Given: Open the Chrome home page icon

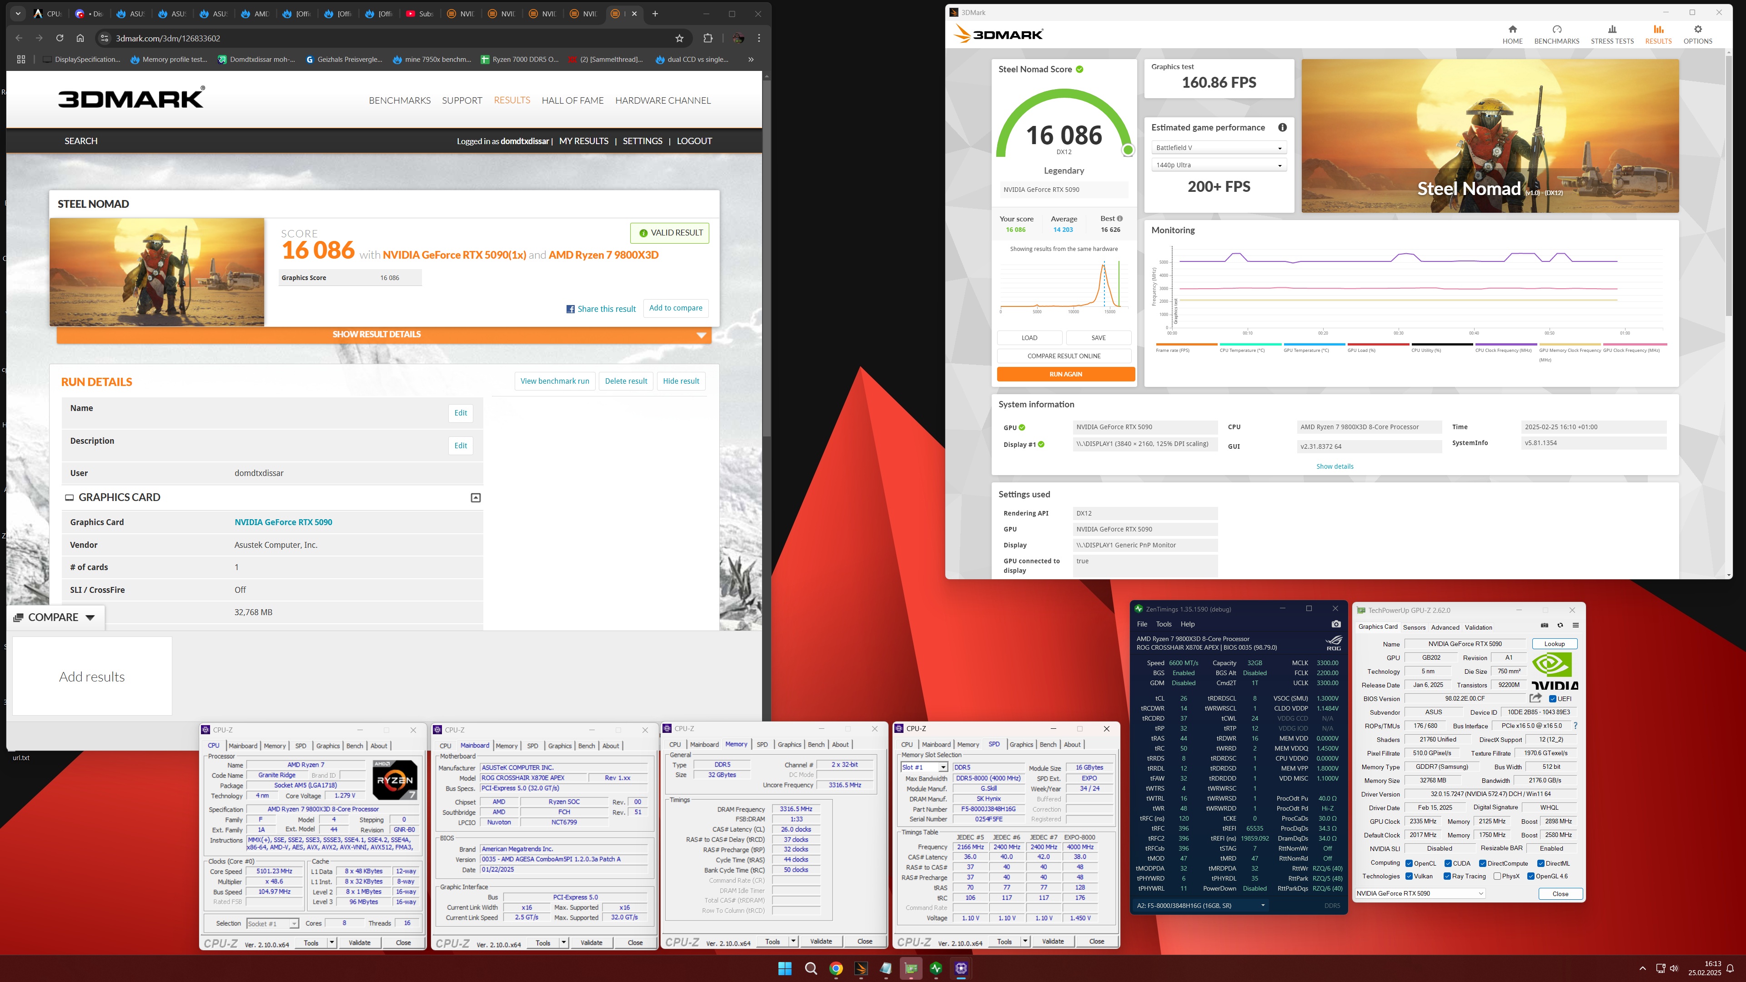Looking at the screenshot, I should (x=80, y=39).
